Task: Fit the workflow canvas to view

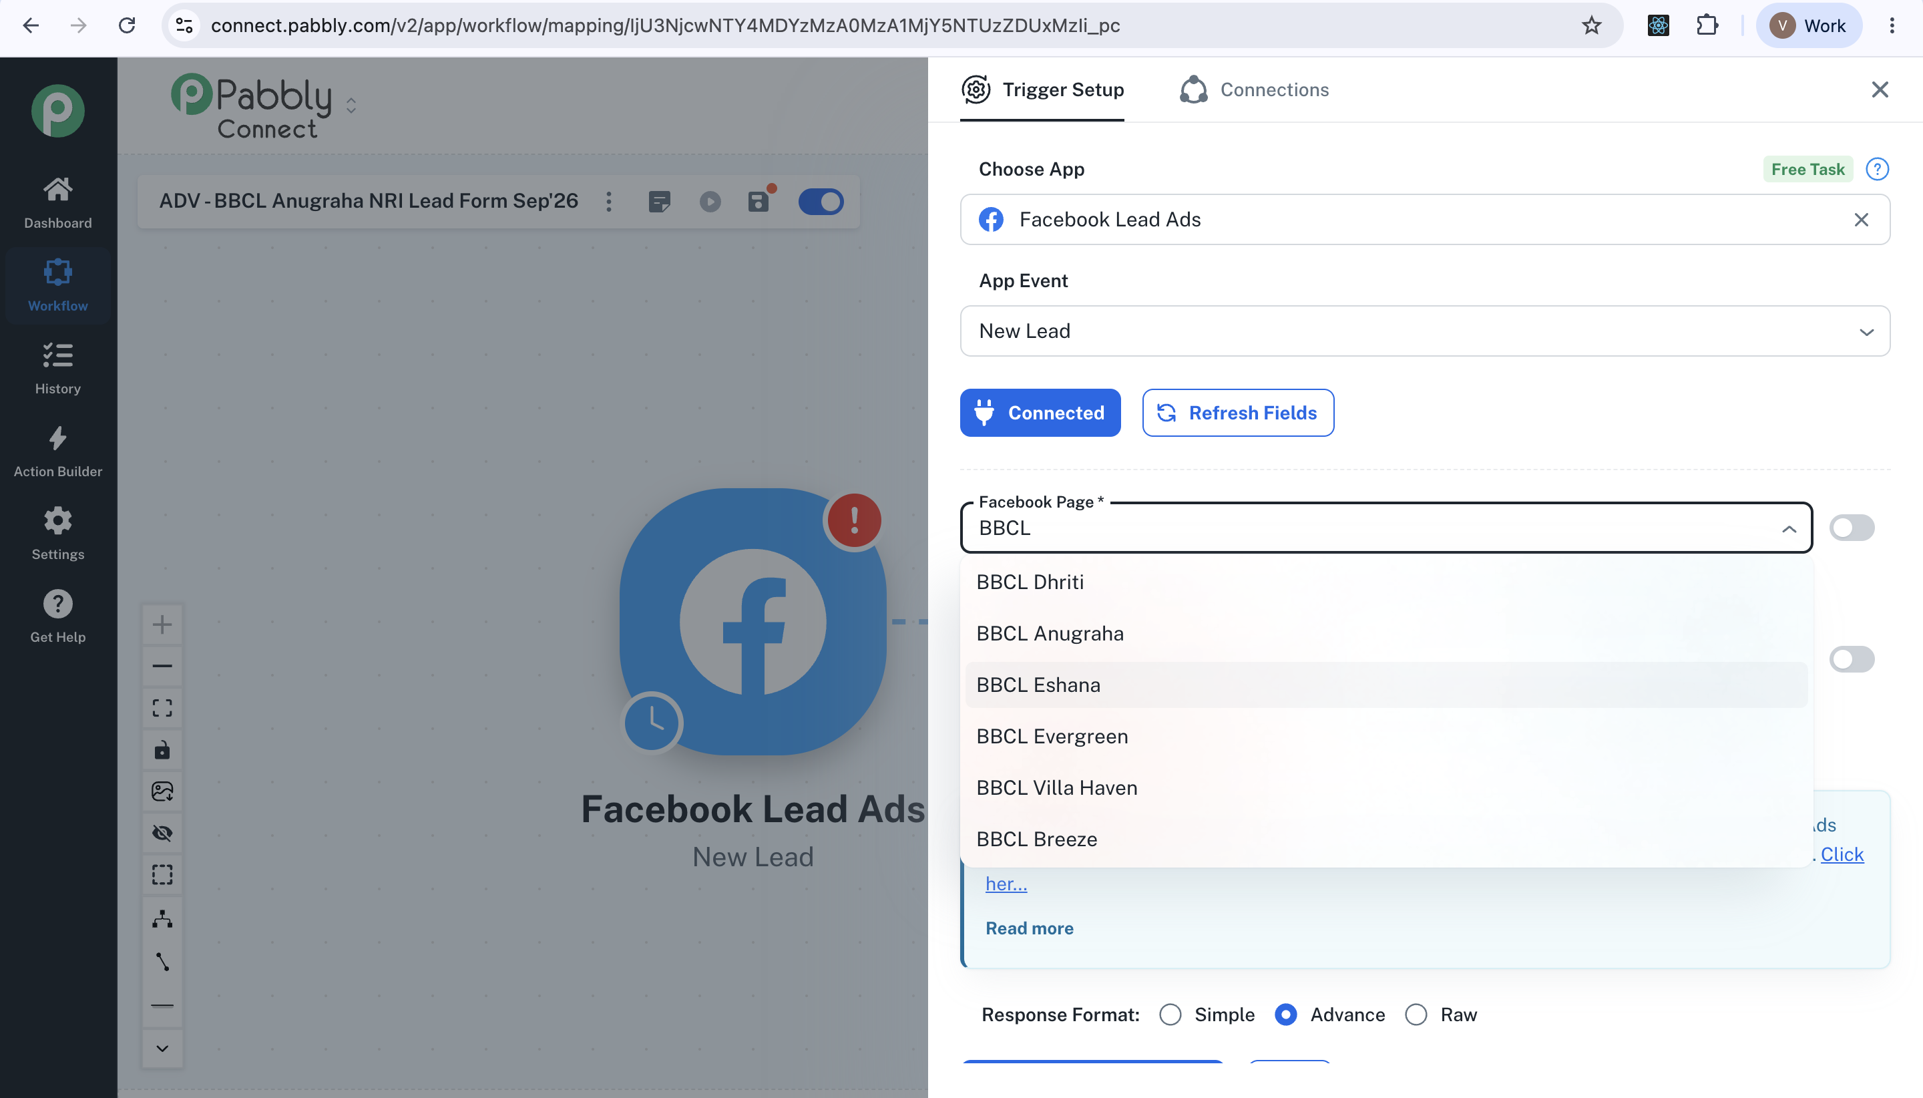Action: (162, 707)
